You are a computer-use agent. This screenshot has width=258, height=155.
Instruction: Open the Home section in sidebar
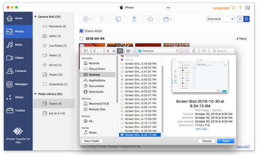coord(18,18)
